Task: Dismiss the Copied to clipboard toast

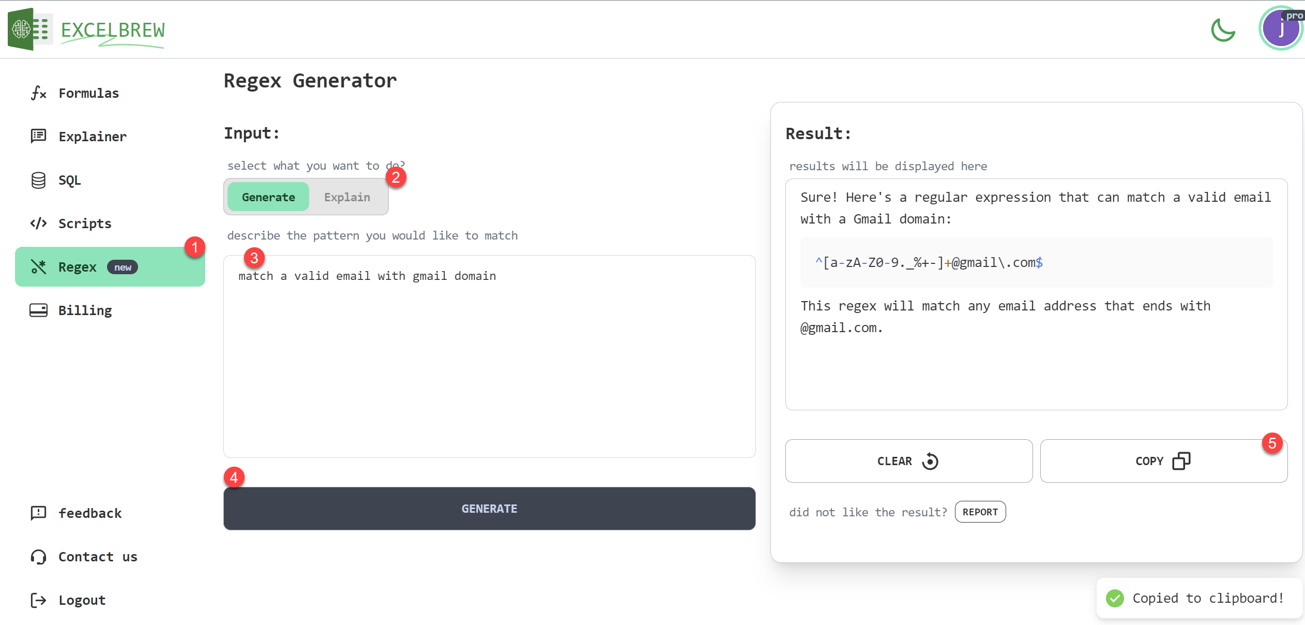Action: (1199, 598)
